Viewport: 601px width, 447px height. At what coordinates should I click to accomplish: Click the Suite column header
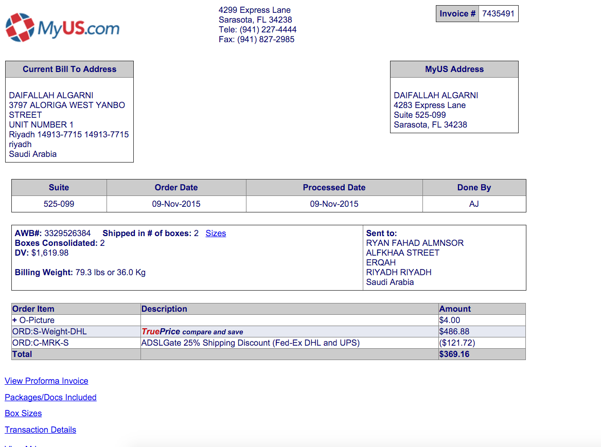click(59, 188)
